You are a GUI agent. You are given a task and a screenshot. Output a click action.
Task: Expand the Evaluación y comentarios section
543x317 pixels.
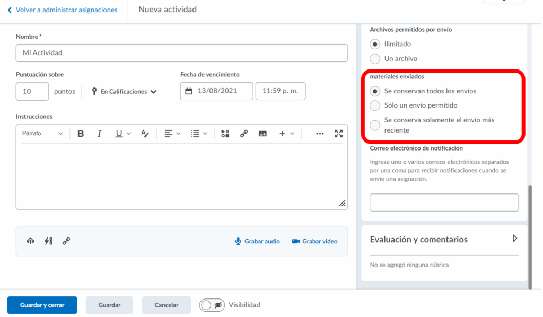click(x=514, y=239)
